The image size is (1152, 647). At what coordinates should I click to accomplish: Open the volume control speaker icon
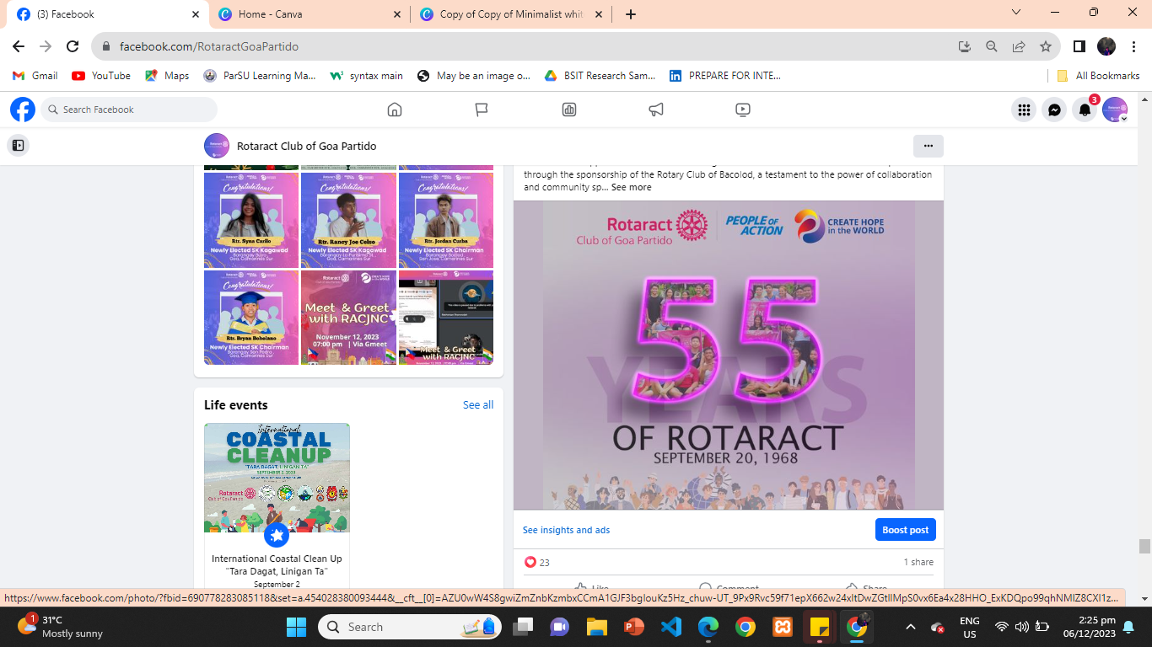point(1021,627)
